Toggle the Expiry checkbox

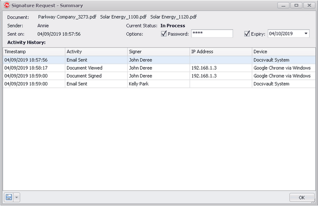[x=247, y=33]
